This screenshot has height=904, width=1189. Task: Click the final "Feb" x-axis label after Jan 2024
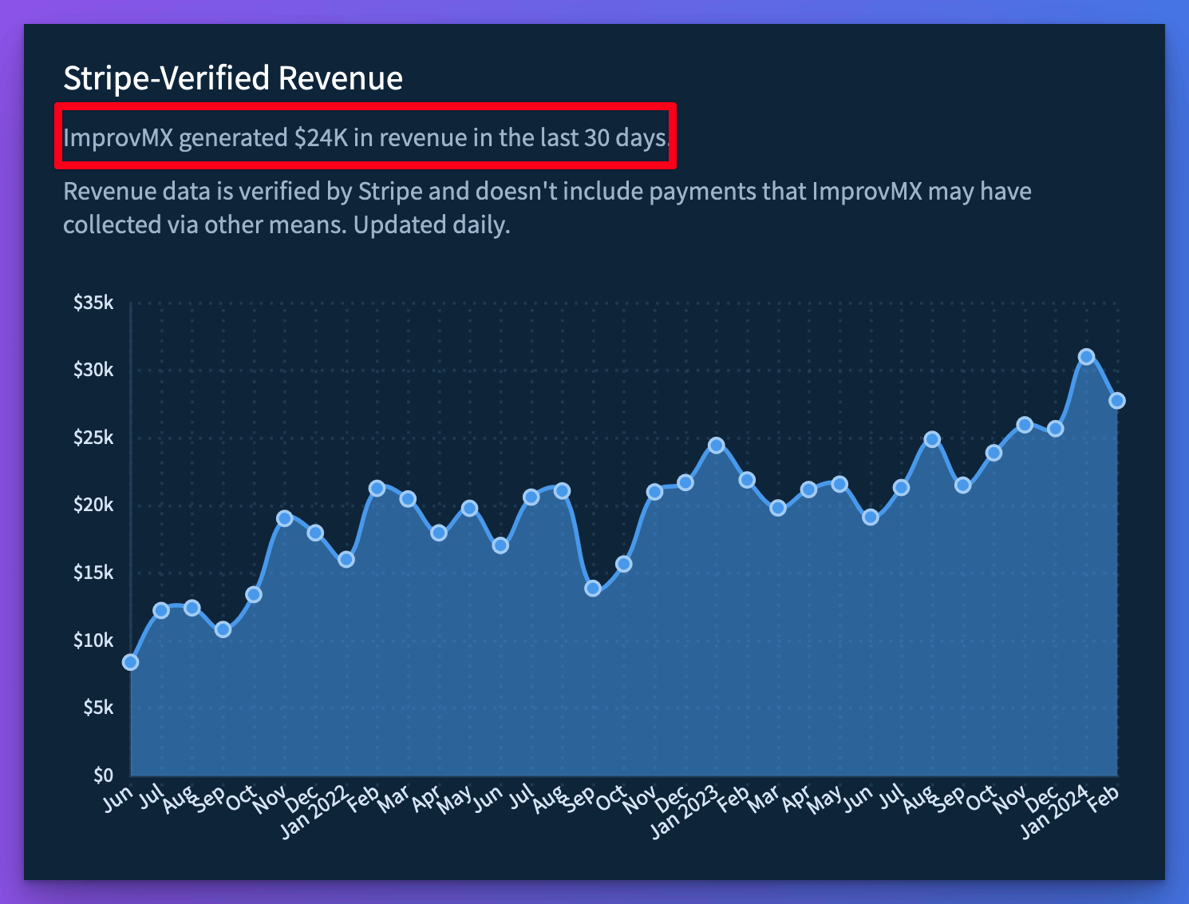point(1104,798)
